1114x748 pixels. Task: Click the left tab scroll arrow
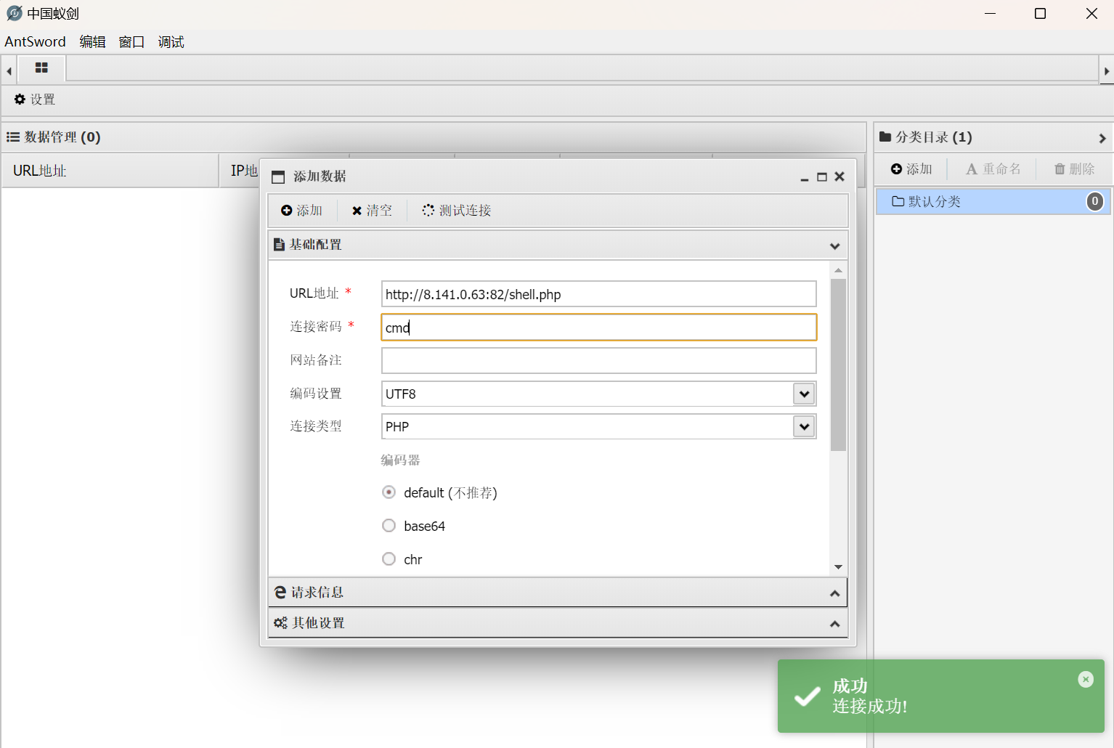[9, 71]
